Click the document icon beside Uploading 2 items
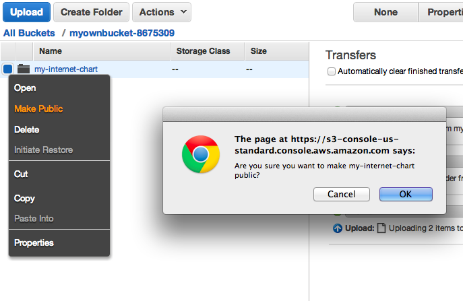The image size is (463, 301). (x=381, y=228)
